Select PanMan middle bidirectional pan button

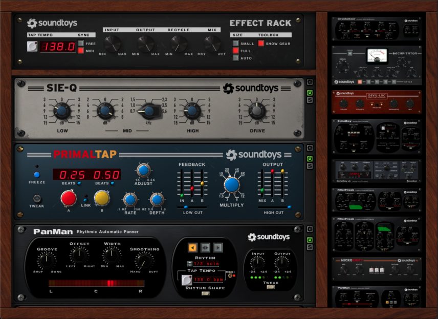click(x=205, y=247)
